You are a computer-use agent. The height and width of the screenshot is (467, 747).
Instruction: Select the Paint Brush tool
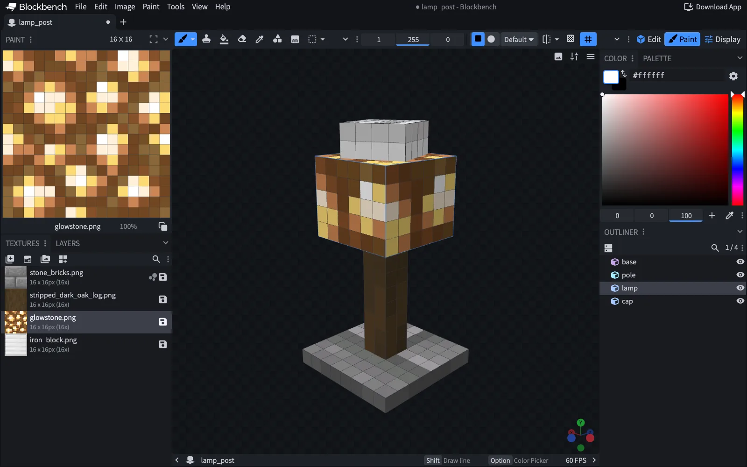(x=183, y=39)
